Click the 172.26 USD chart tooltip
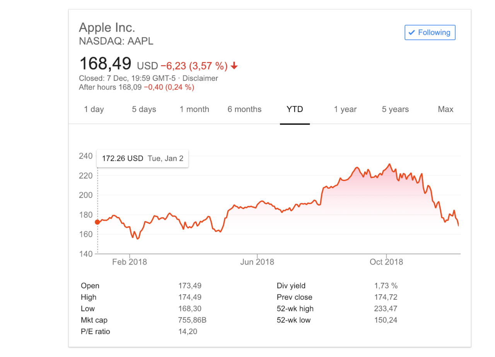This screenshot has width=495, height=357. click(x=142, y=158)
